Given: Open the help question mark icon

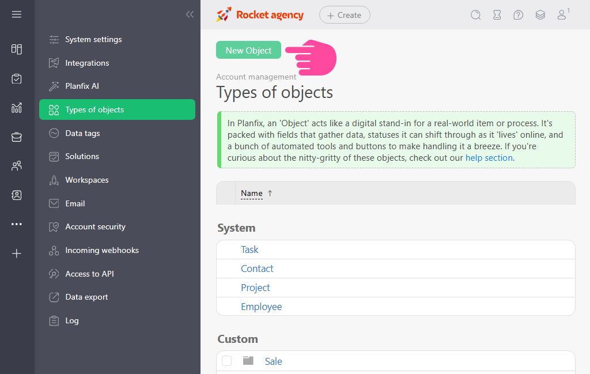Looking at the screenshot, I should coord(518,14).
